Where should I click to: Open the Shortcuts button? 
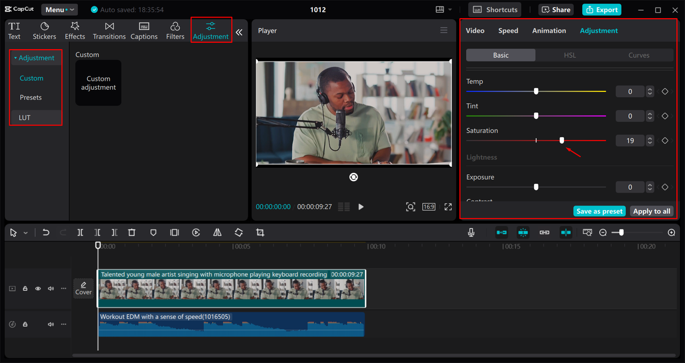pyautogui.click(x=496, y=10)
